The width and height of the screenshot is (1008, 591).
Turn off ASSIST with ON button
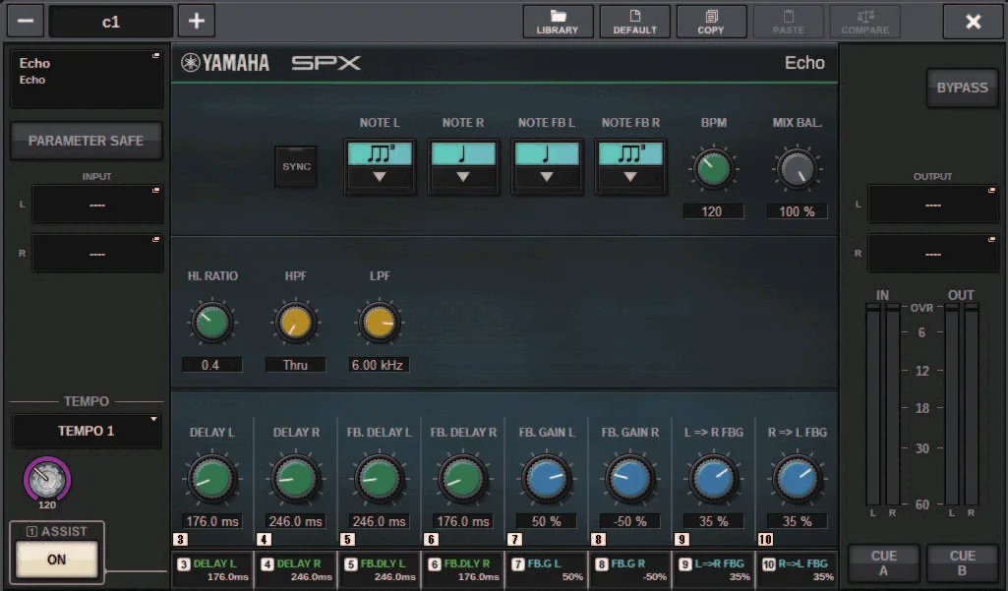pos(57,559)
